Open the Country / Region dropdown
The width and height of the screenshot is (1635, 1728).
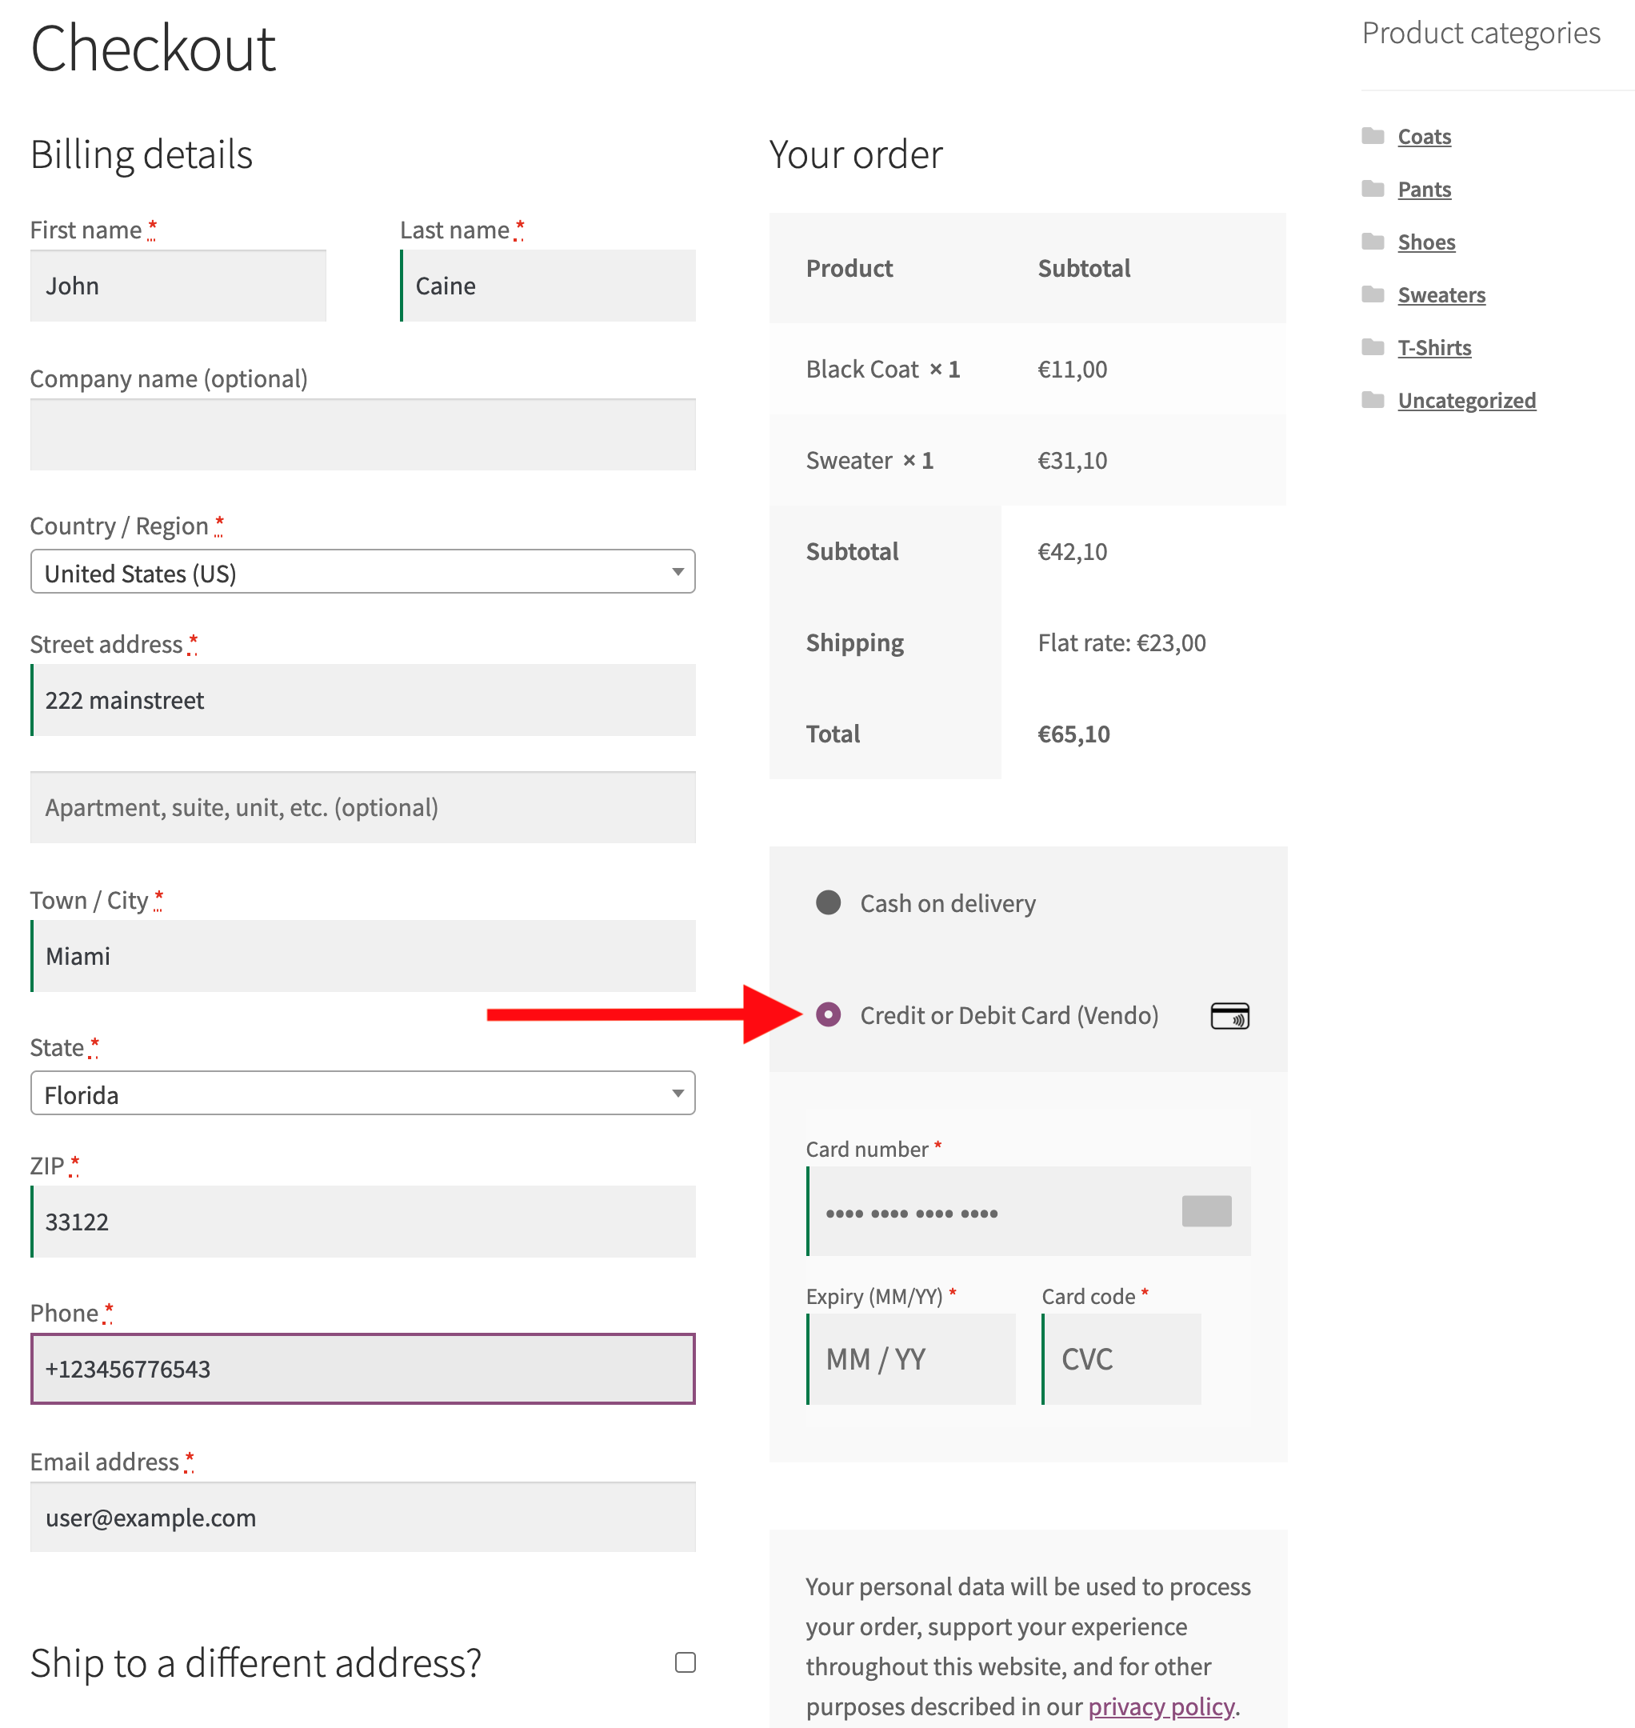[362, 572]
